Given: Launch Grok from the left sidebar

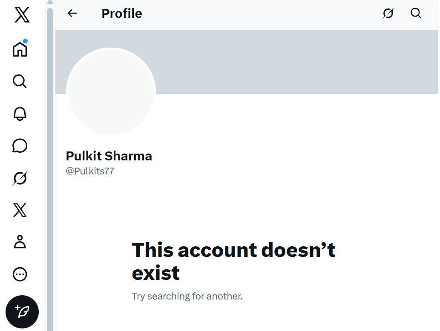Looking at the screenshot, I should pyautogui.click(x=20, y=178).
